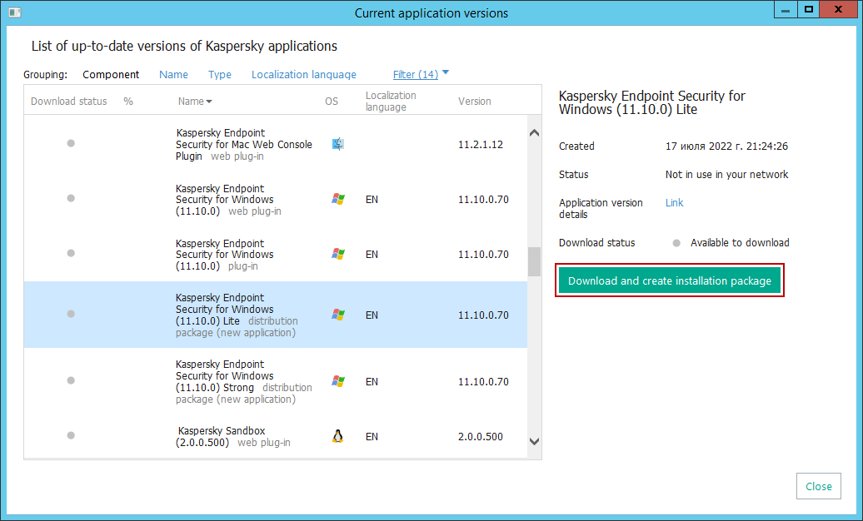863x521 pixels.
Task: Click the macOS icon for Mac Web Console Plugin
Action: pyautogui.click(x=337, y=144)
